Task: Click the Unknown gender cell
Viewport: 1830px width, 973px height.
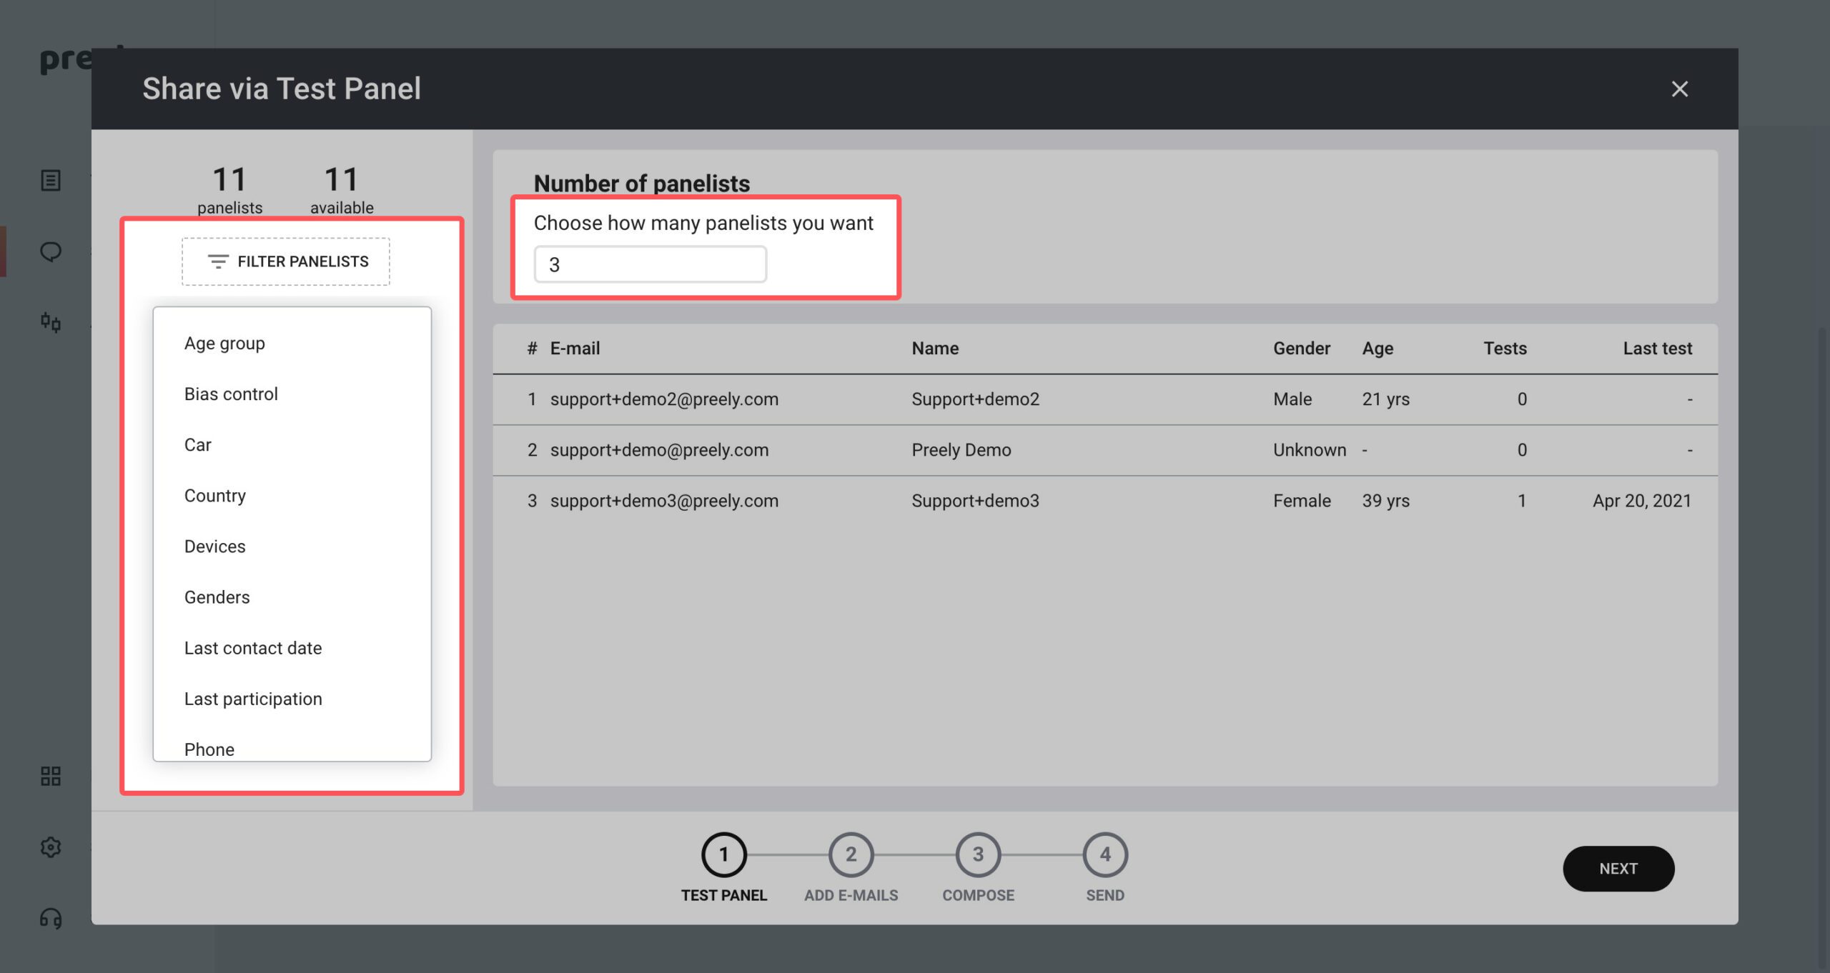Action: click(x=1310, y=450)
